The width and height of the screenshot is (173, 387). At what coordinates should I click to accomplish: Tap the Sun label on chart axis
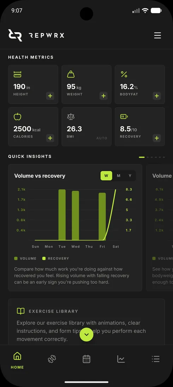coord(35,246)
